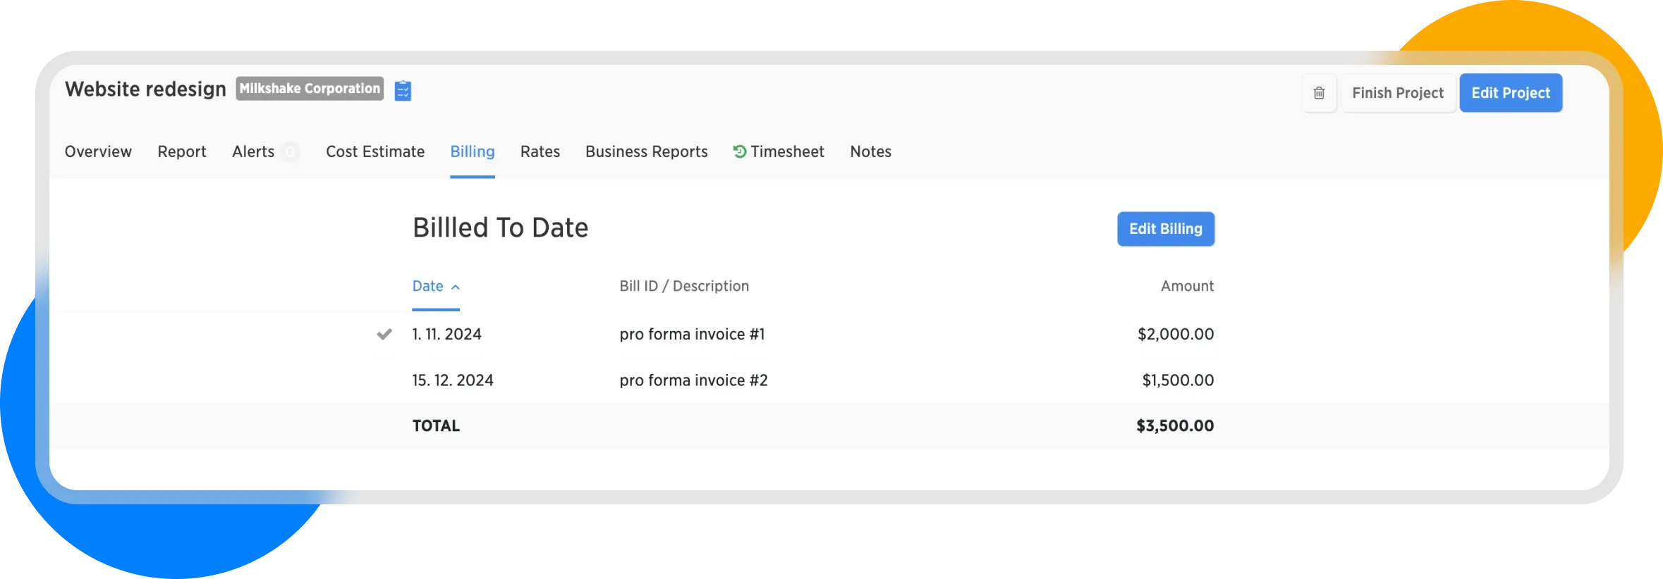Select pro forma invoice #1 row

pyautogui.click(x=692, y=335)
